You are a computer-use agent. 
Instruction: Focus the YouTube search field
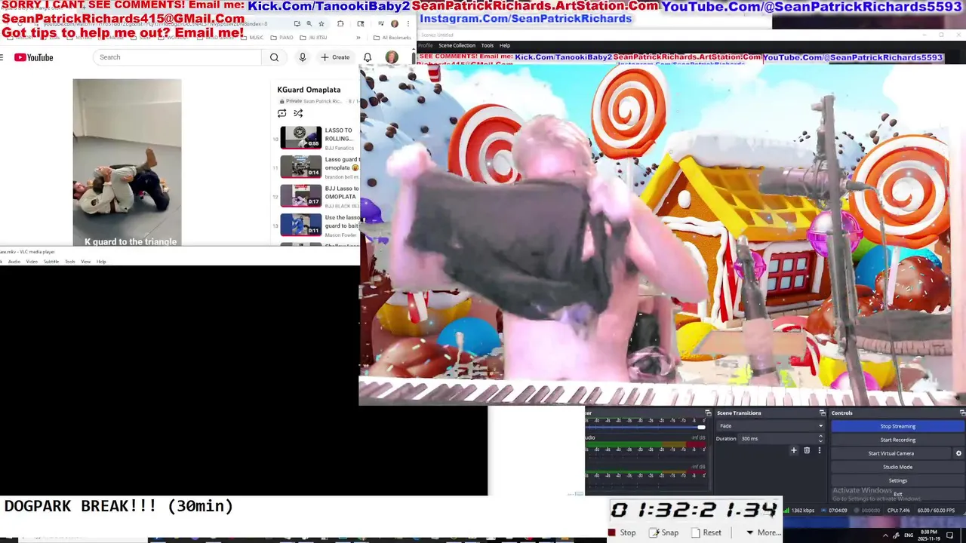[x=177, y=57]
